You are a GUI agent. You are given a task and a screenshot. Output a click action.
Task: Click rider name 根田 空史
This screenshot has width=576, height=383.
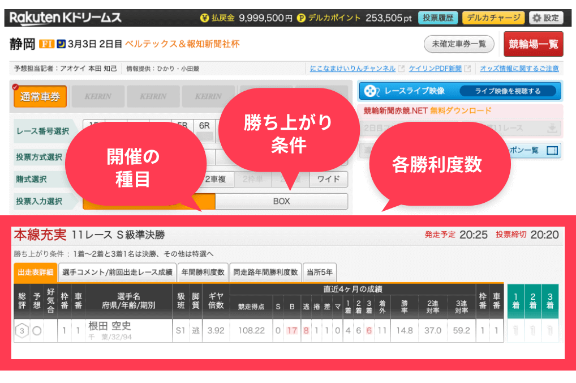(109, 326)
